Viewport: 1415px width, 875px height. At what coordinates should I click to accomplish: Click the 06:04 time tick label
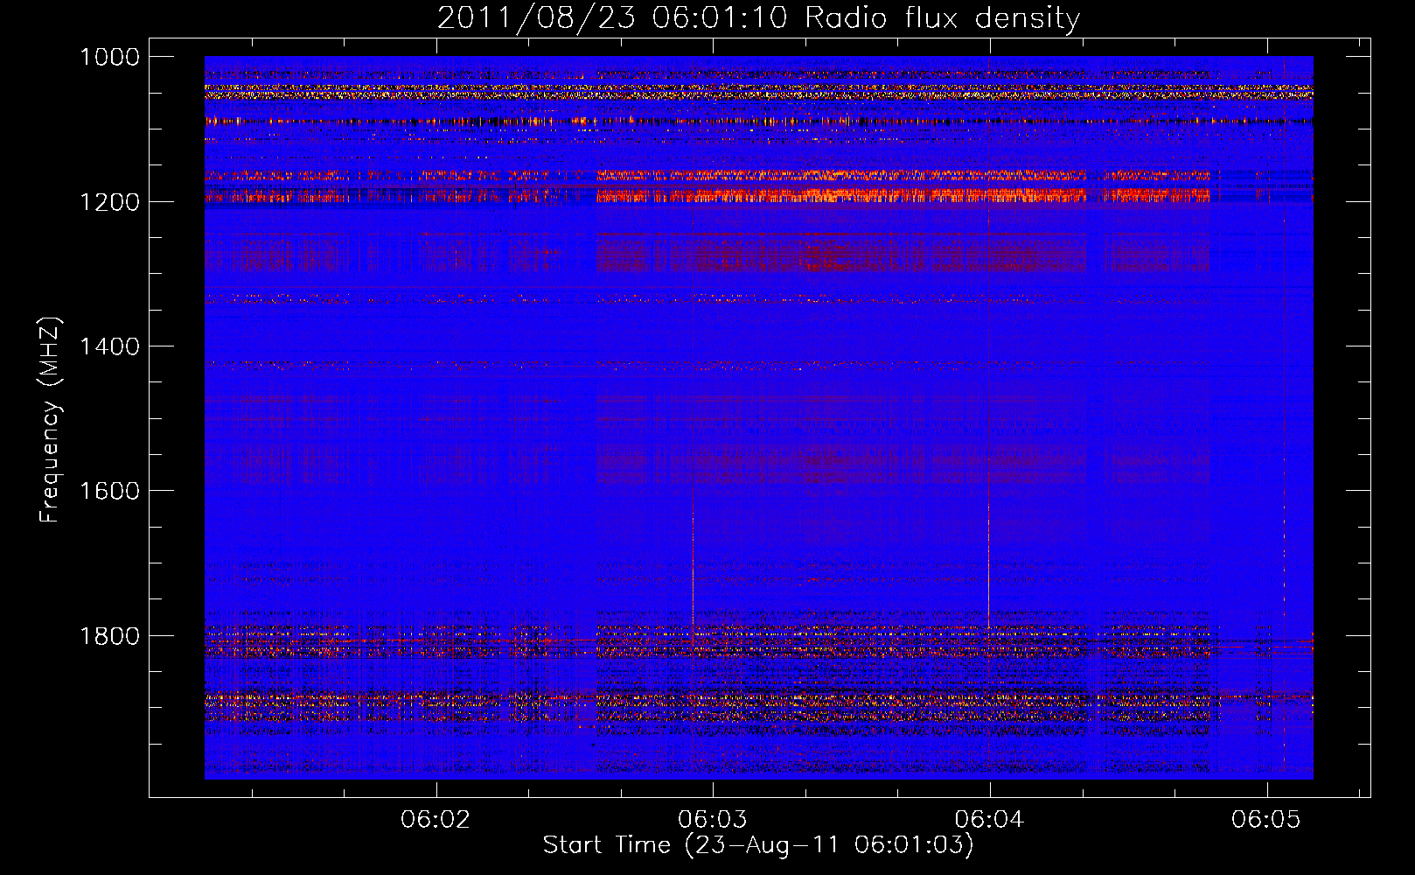point(989,820)
